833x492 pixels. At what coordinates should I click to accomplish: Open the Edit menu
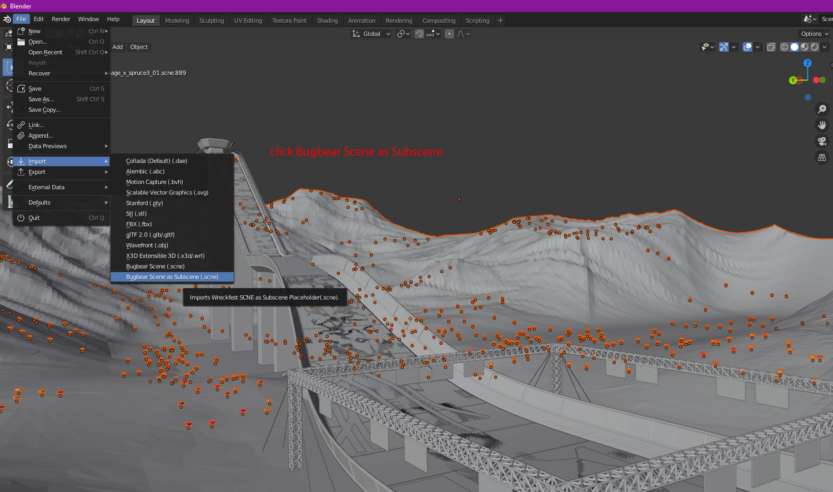click(39, 19)
